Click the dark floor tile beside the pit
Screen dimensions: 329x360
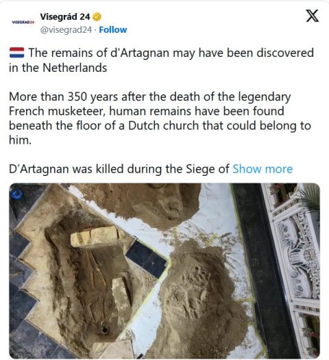146,259
